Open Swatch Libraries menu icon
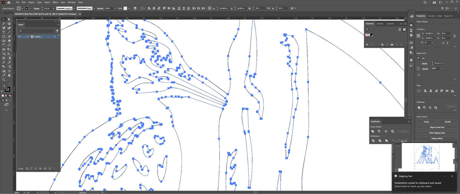 pyautogui.click(x=367, y=44)
